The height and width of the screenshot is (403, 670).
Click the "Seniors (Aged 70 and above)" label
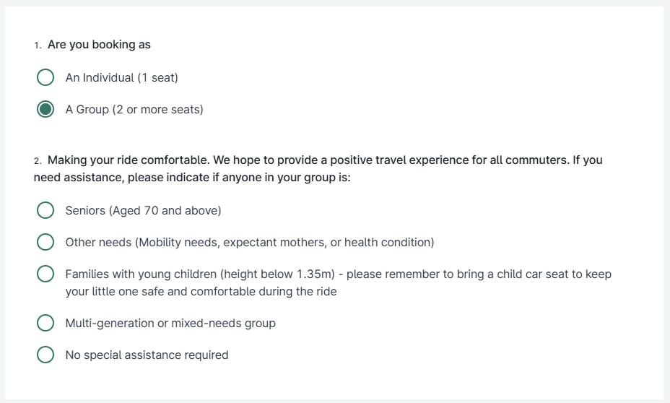pos(143,210)
